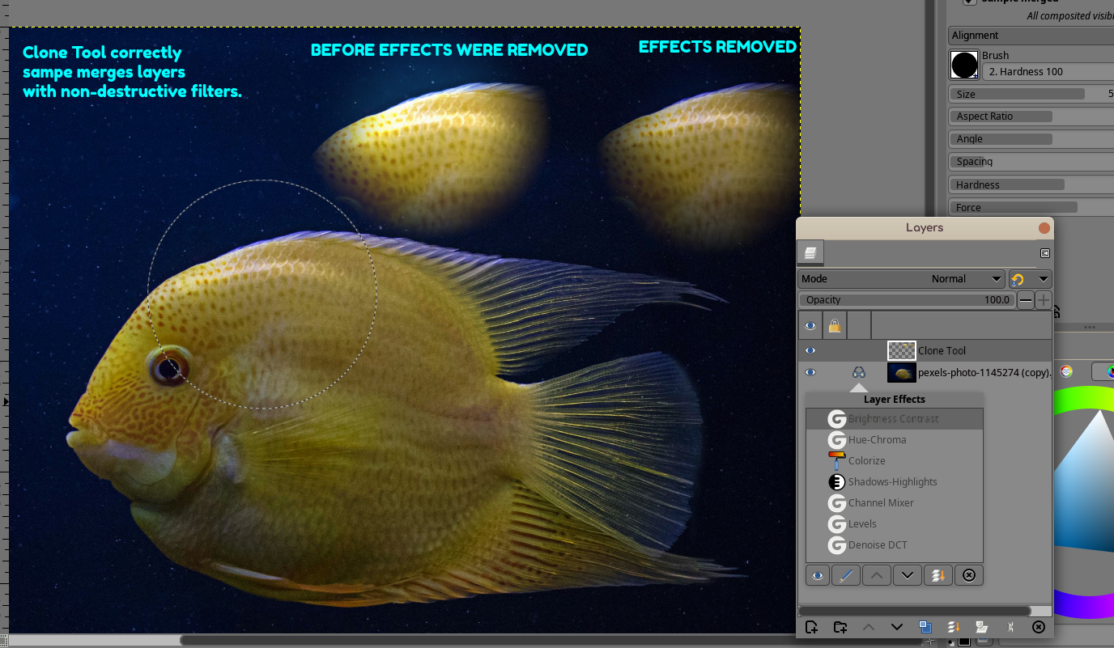Click the Hue-Chroma effect icon
Screen dimensions: 1114x648
[x=837, y=440]
